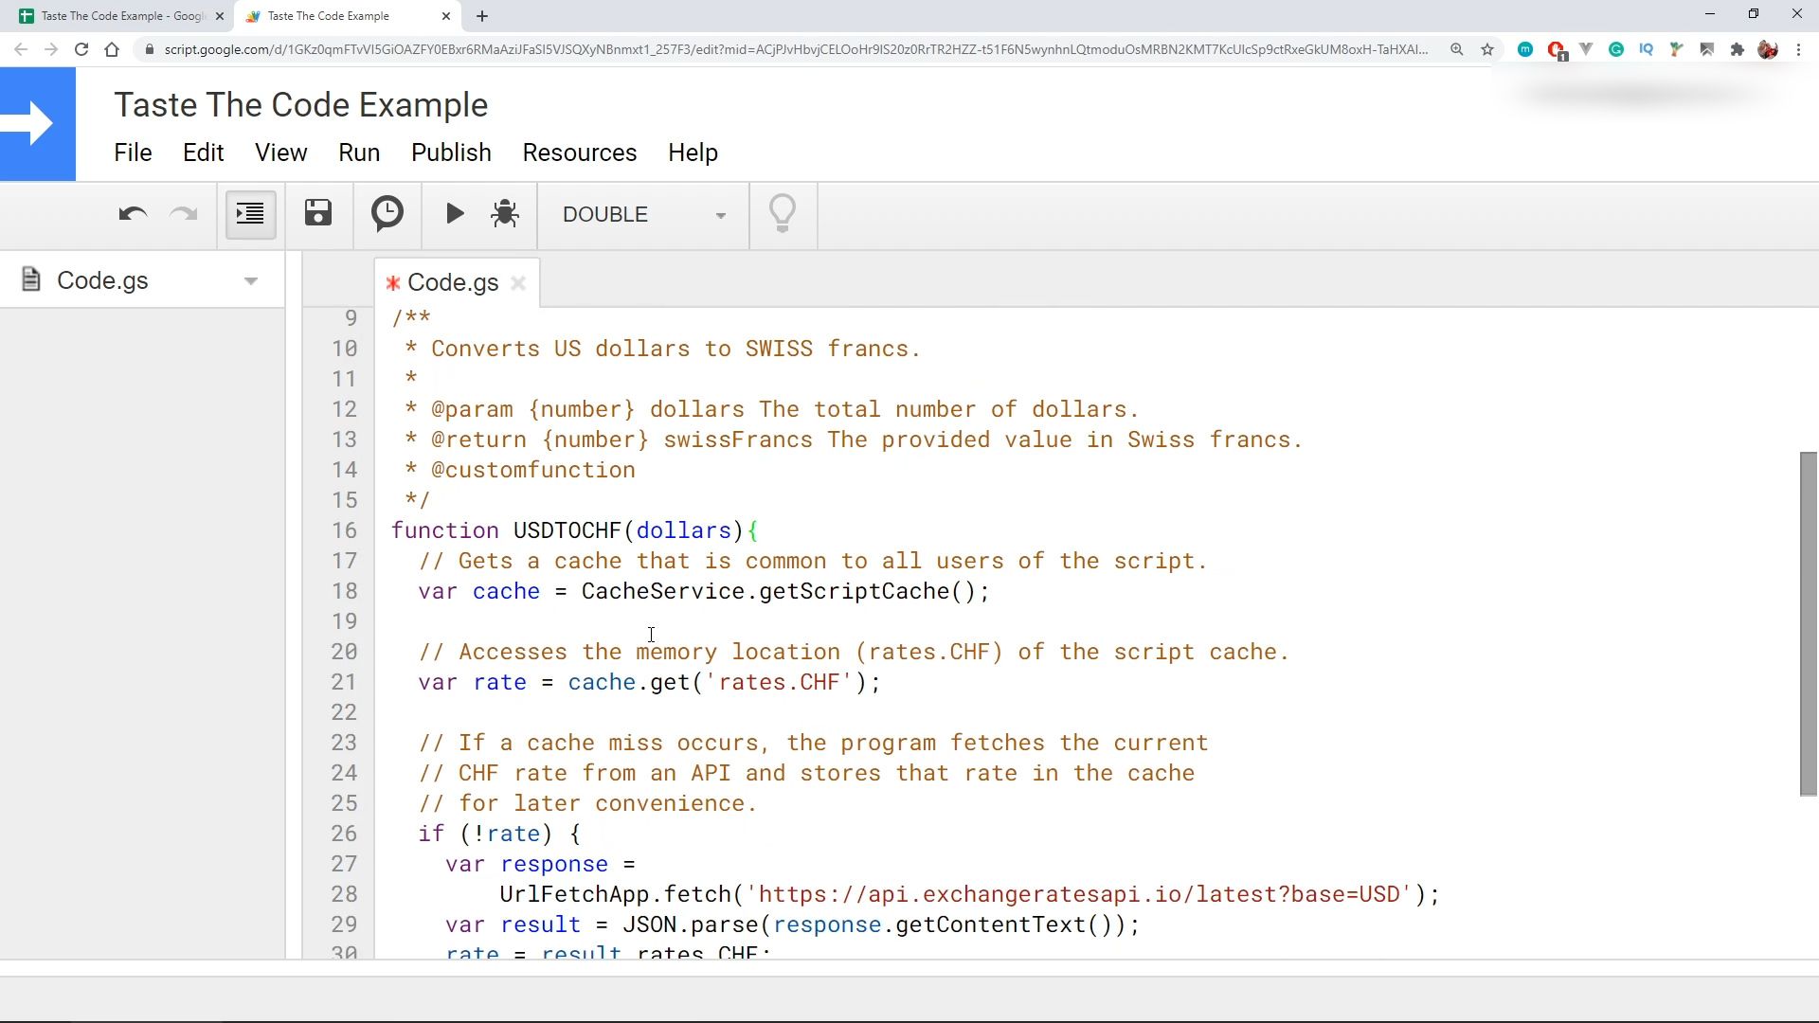Screen dimensions: 1819x1023
Task: Undo the last edit
Action: click(133, 215)
